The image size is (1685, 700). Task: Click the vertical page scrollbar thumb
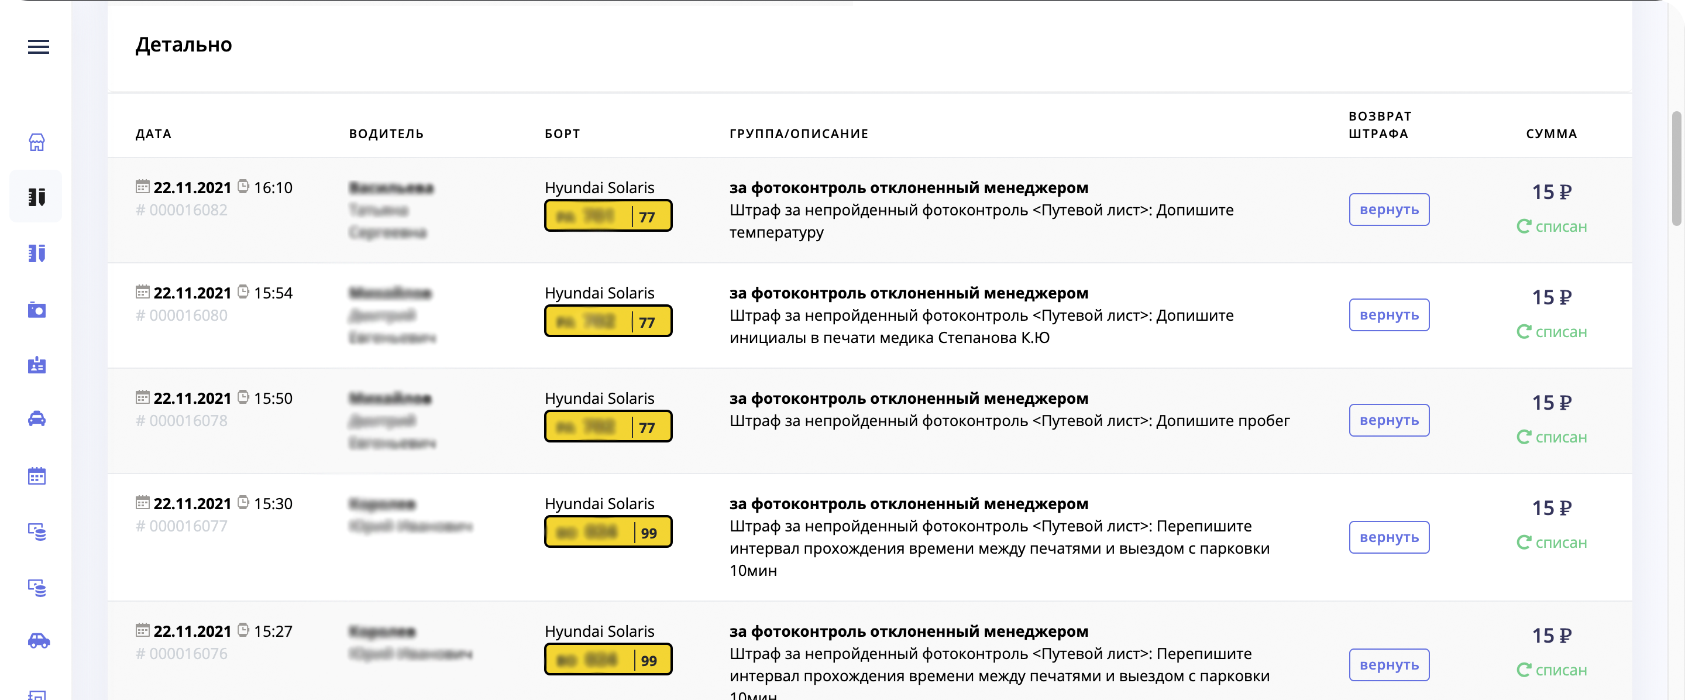point(1676,168)
